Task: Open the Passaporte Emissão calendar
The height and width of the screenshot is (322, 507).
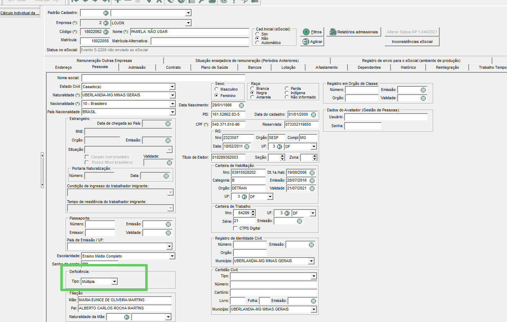Action: [x=168, y=224]
